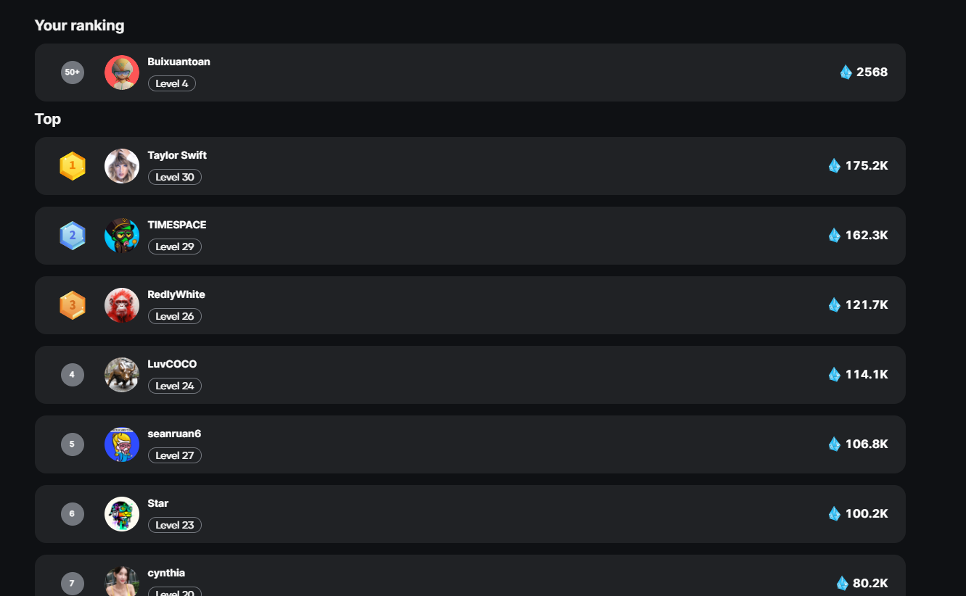Viewport: 966px width, 596px height.
Task: Click the gem icon beside 100.2K
Action: [835, 513]
